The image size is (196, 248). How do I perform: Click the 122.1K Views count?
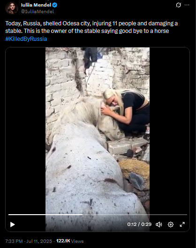(70, 241)
